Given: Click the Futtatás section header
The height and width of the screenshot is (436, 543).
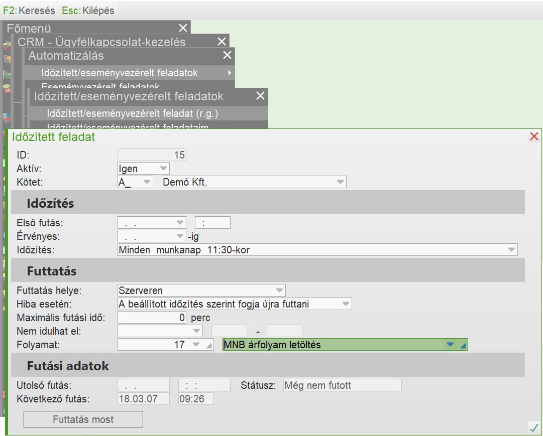Looking at the screenshot, I should pyautogui.click(x=268, y=270).
